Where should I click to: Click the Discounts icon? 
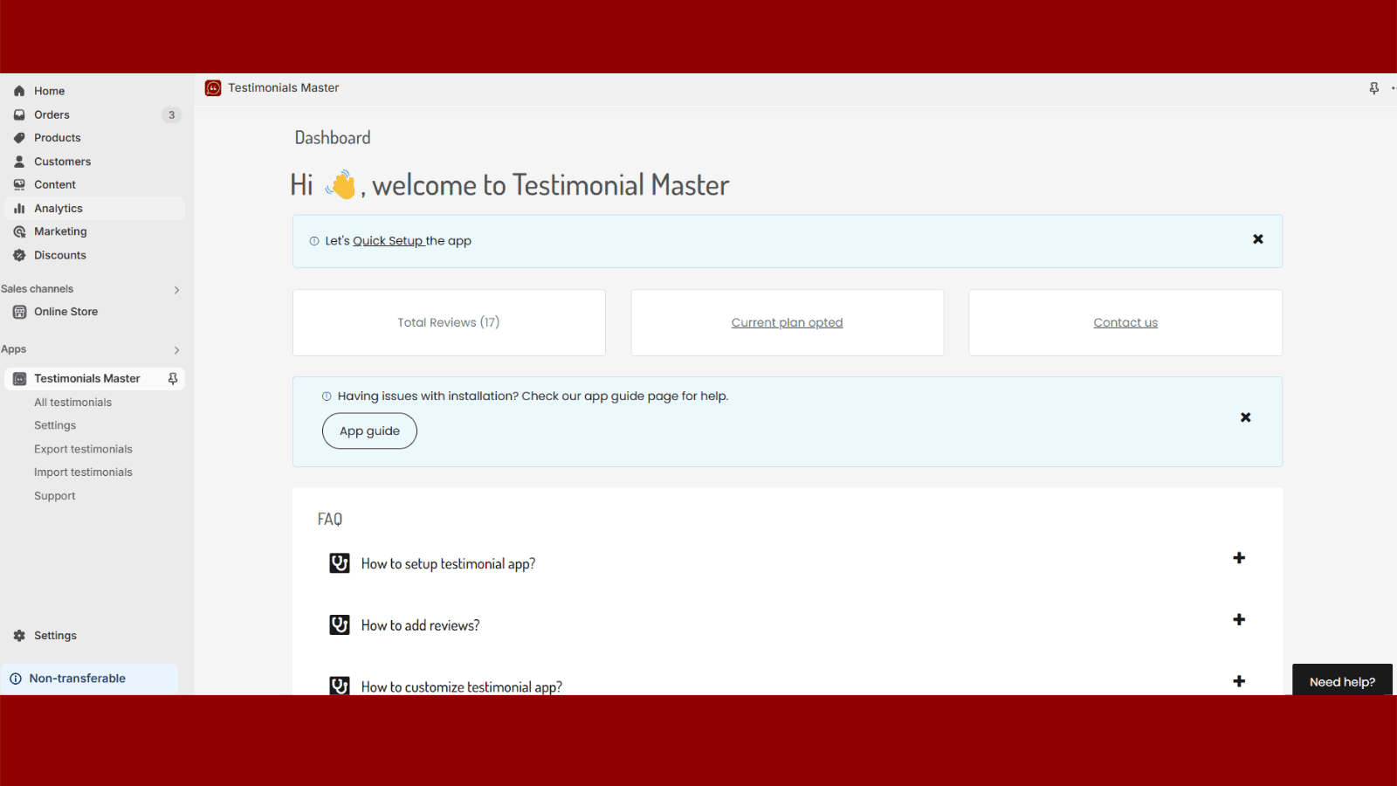coord(19,254)
